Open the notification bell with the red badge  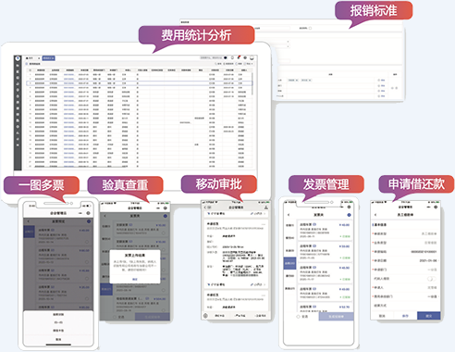239,57
